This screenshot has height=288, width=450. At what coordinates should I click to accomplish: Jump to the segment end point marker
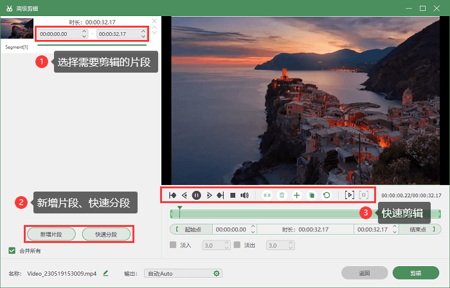221,195
